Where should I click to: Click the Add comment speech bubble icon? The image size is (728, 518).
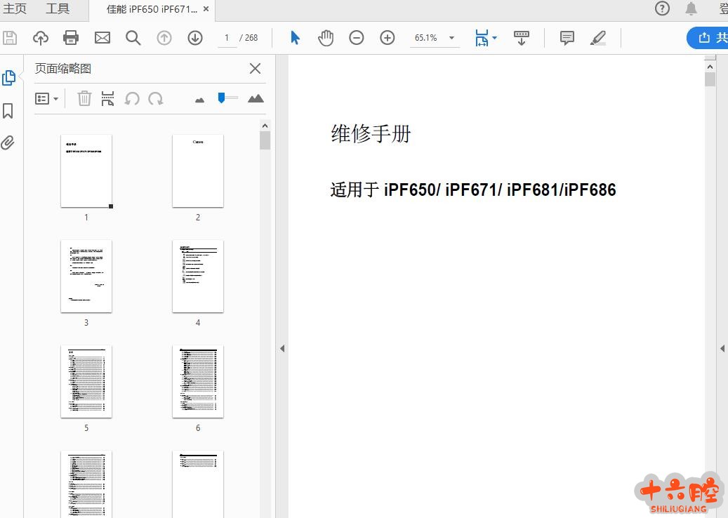pos(567,38)
